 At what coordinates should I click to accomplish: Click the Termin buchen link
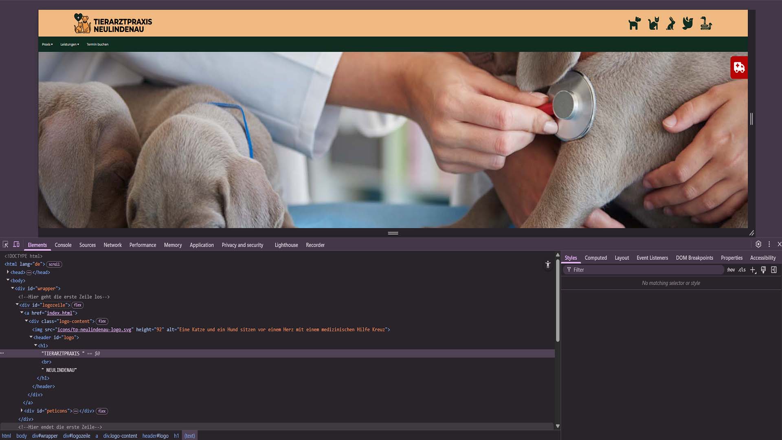pyautogui.click(x=97, y=44)
